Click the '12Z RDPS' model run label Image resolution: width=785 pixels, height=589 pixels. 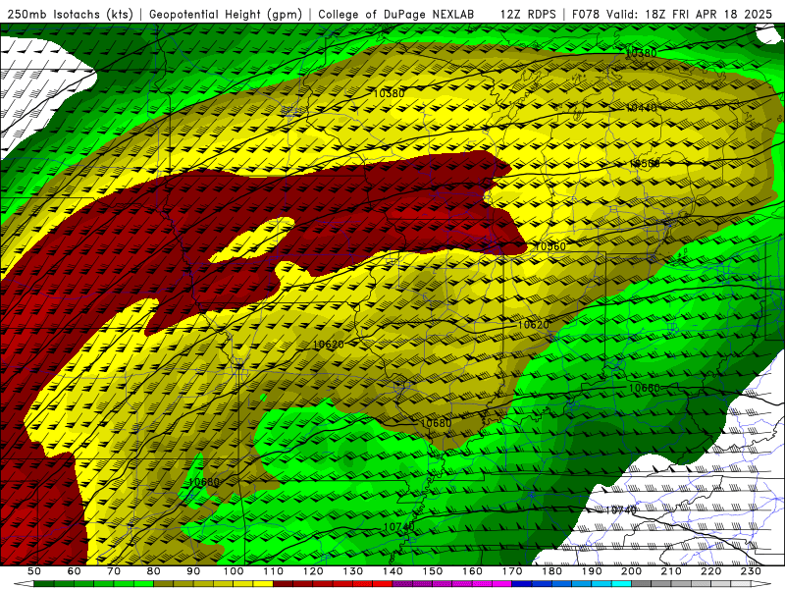[528, 14]
